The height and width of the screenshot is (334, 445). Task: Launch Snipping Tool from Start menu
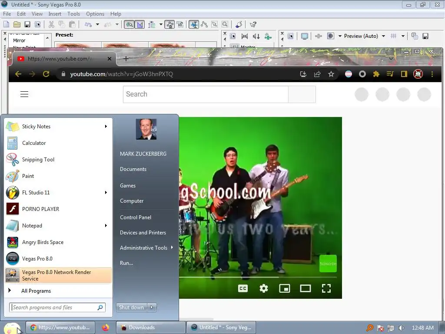pos(58,160)
